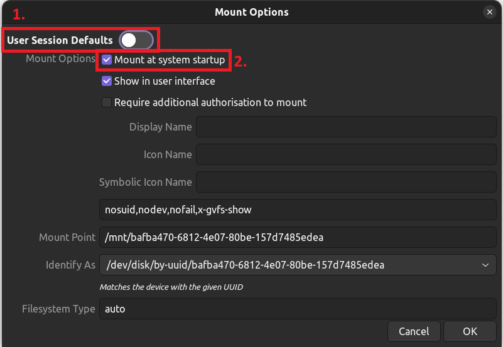The height and width of the screenshot is (347, 503).
Task: Click the nosuid,nodev,nofail mount options field
Action: 298,210
